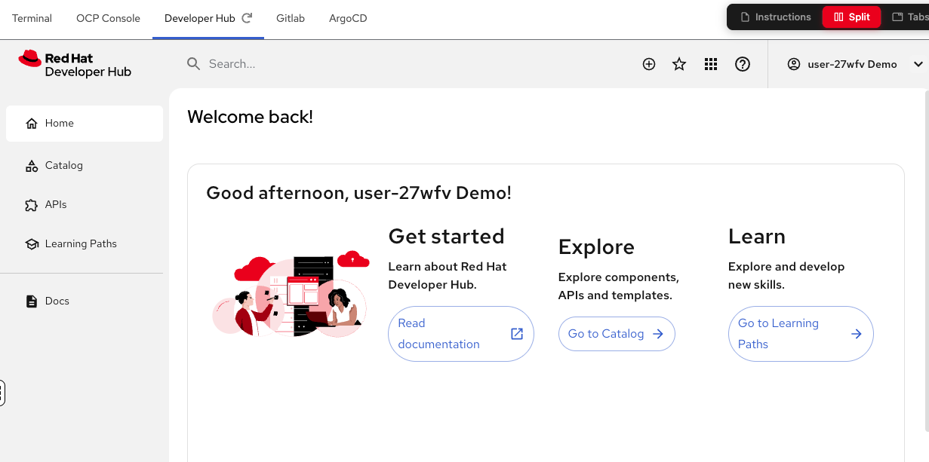This screenshot has width=929, height=462.
Task: Open starred items via star icon
Action: 679,64
